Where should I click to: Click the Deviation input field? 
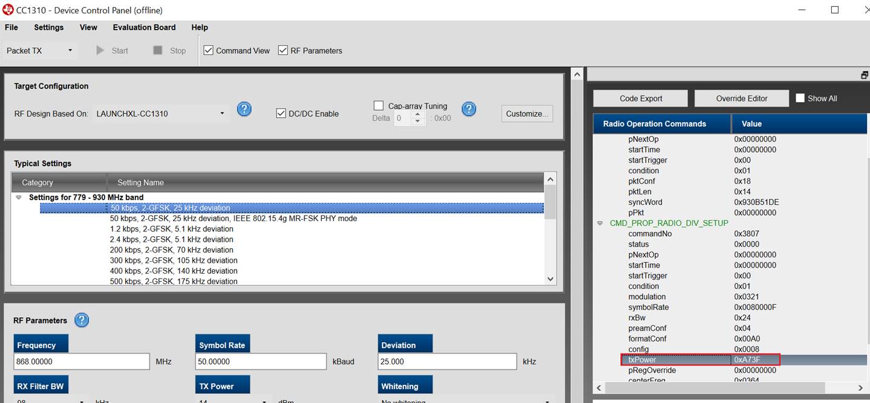(x=448, y=361)
